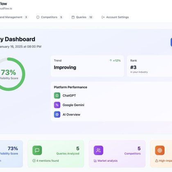Open the Queries Analyzed card
Screen dimensions: 172x172
(56, 154)
